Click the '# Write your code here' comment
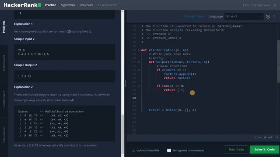 [170, 54]
